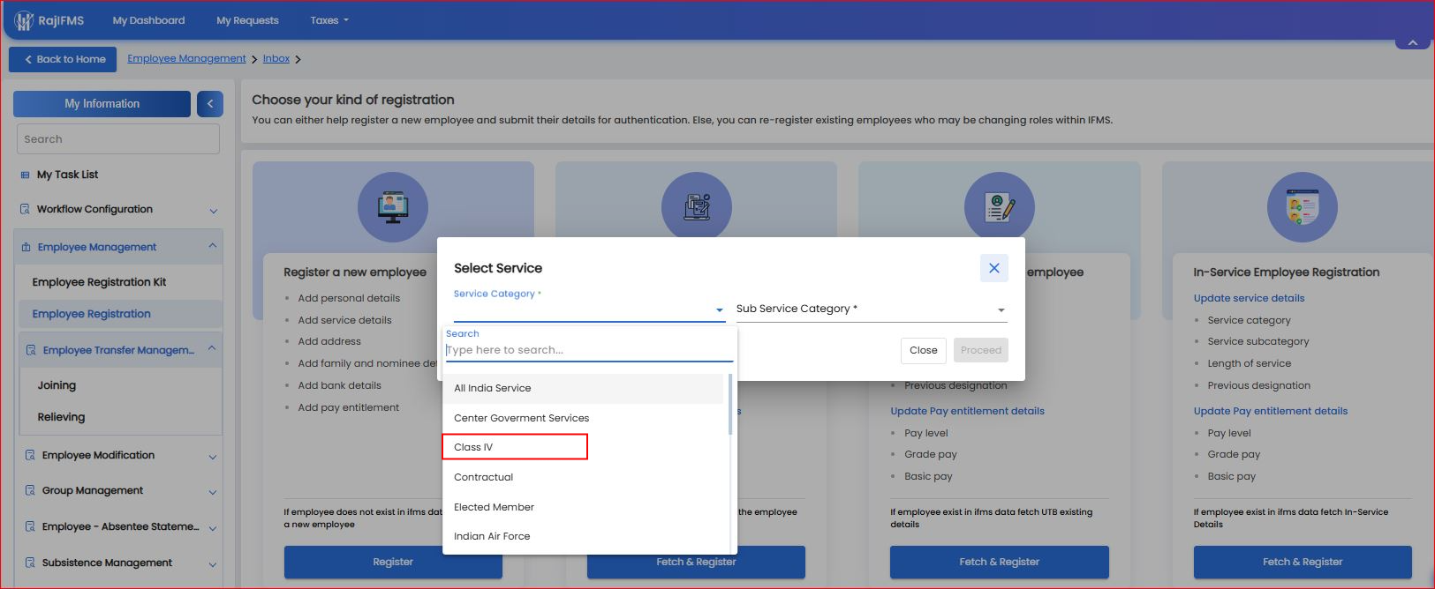Screen dimensions: 1435x589
Task: Open the Sub Service Category dropdown
Action: tap(872, 309)
